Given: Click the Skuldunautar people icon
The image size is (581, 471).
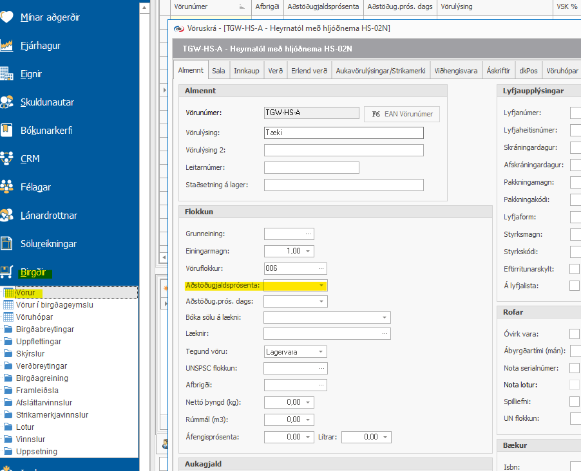Looking at the screenshot, I should tap(7, 102).
